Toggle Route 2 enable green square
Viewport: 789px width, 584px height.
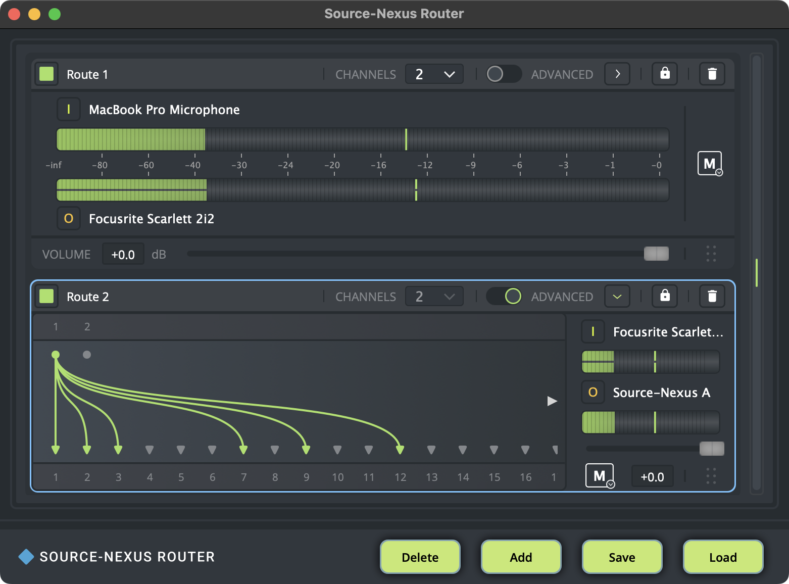(x=46, y=296)
